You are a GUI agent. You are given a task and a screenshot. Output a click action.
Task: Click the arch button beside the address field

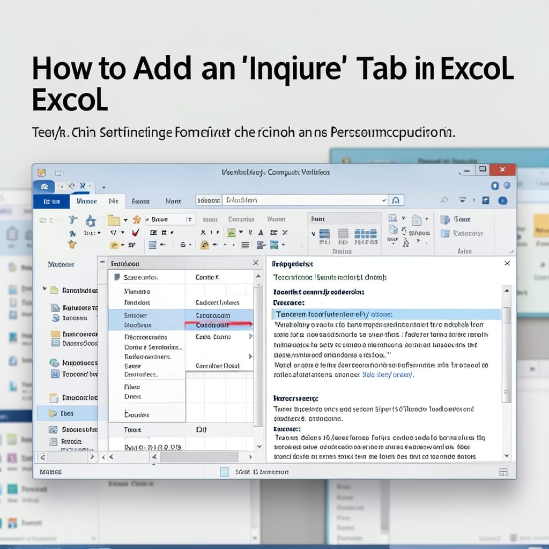[x=396, y=201]
